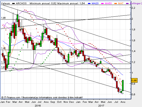Click the 1,07 support level label
The height and width of the screenshot is (107, 142).
click(x=3, y=67)
